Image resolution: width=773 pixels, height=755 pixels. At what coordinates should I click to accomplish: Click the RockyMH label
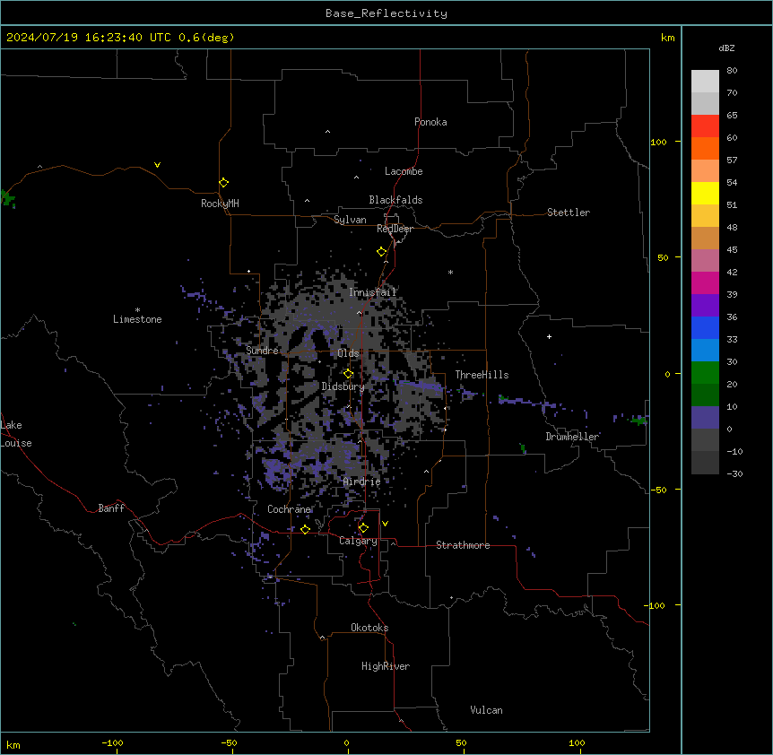click(220, 204)
